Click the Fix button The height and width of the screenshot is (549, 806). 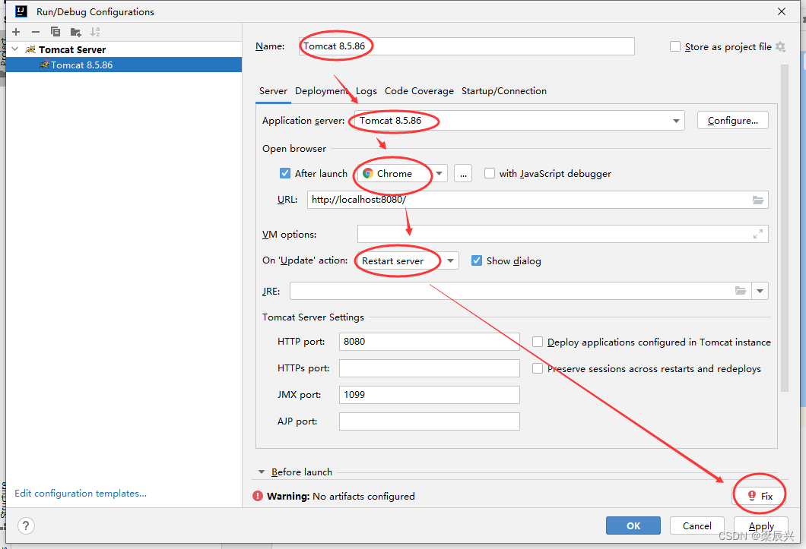(760, 496)
